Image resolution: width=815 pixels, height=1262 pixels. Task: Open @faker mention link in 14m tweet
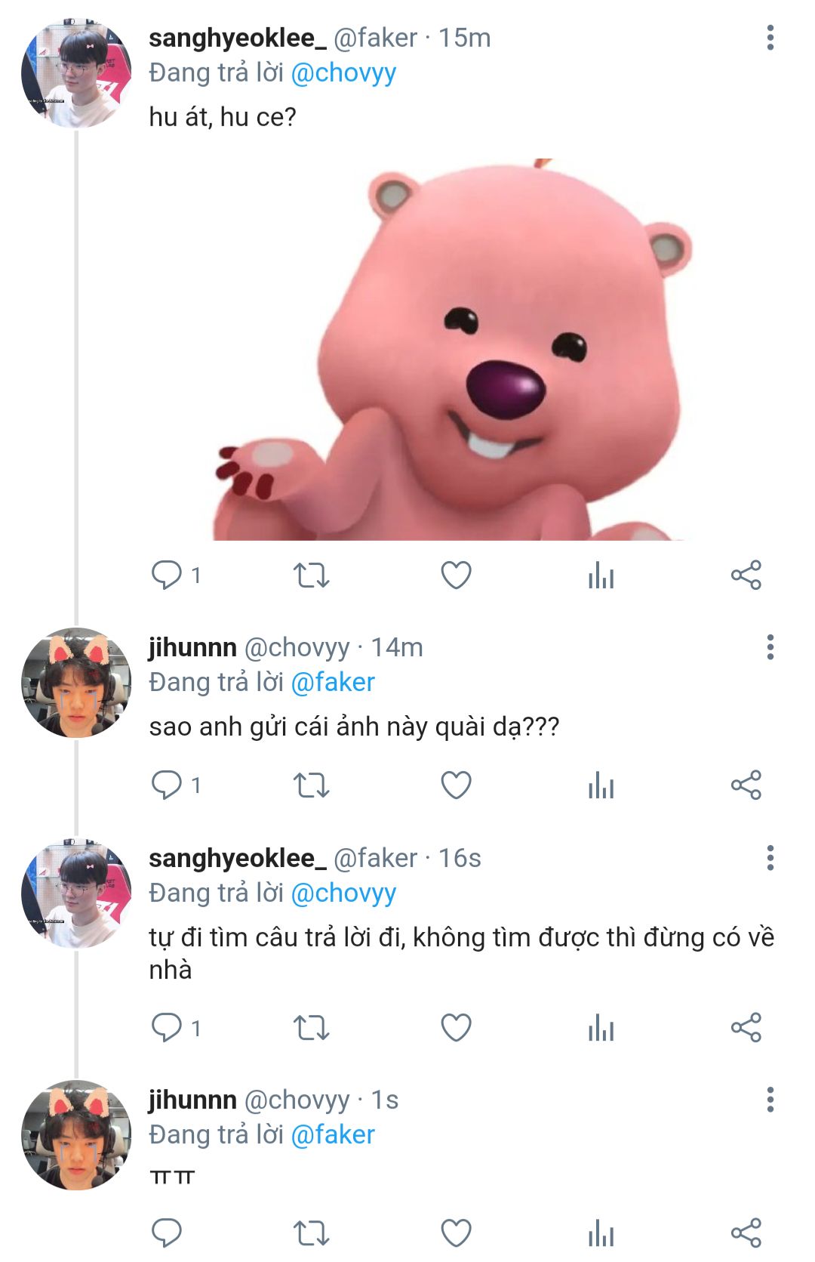click(333, 683)
